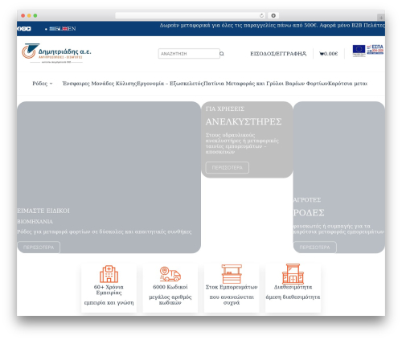Click the ΑΝΕΛΚΥΣΤΗΡΕΣ heading
This screenshot has width=402, height=340.
(244, 122)
